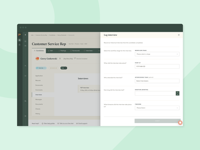Expand the Timezone dropdown

pyautogui.click(x=157, y=108)
